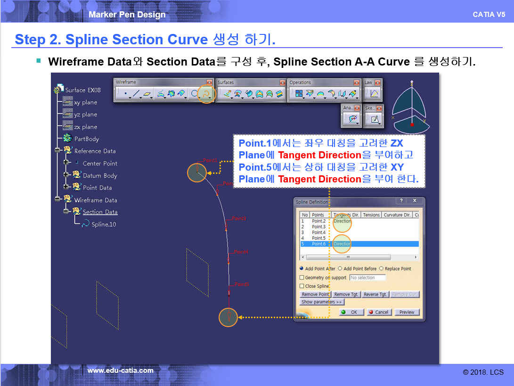Choose the Replace Point radio button

[381, 269]
